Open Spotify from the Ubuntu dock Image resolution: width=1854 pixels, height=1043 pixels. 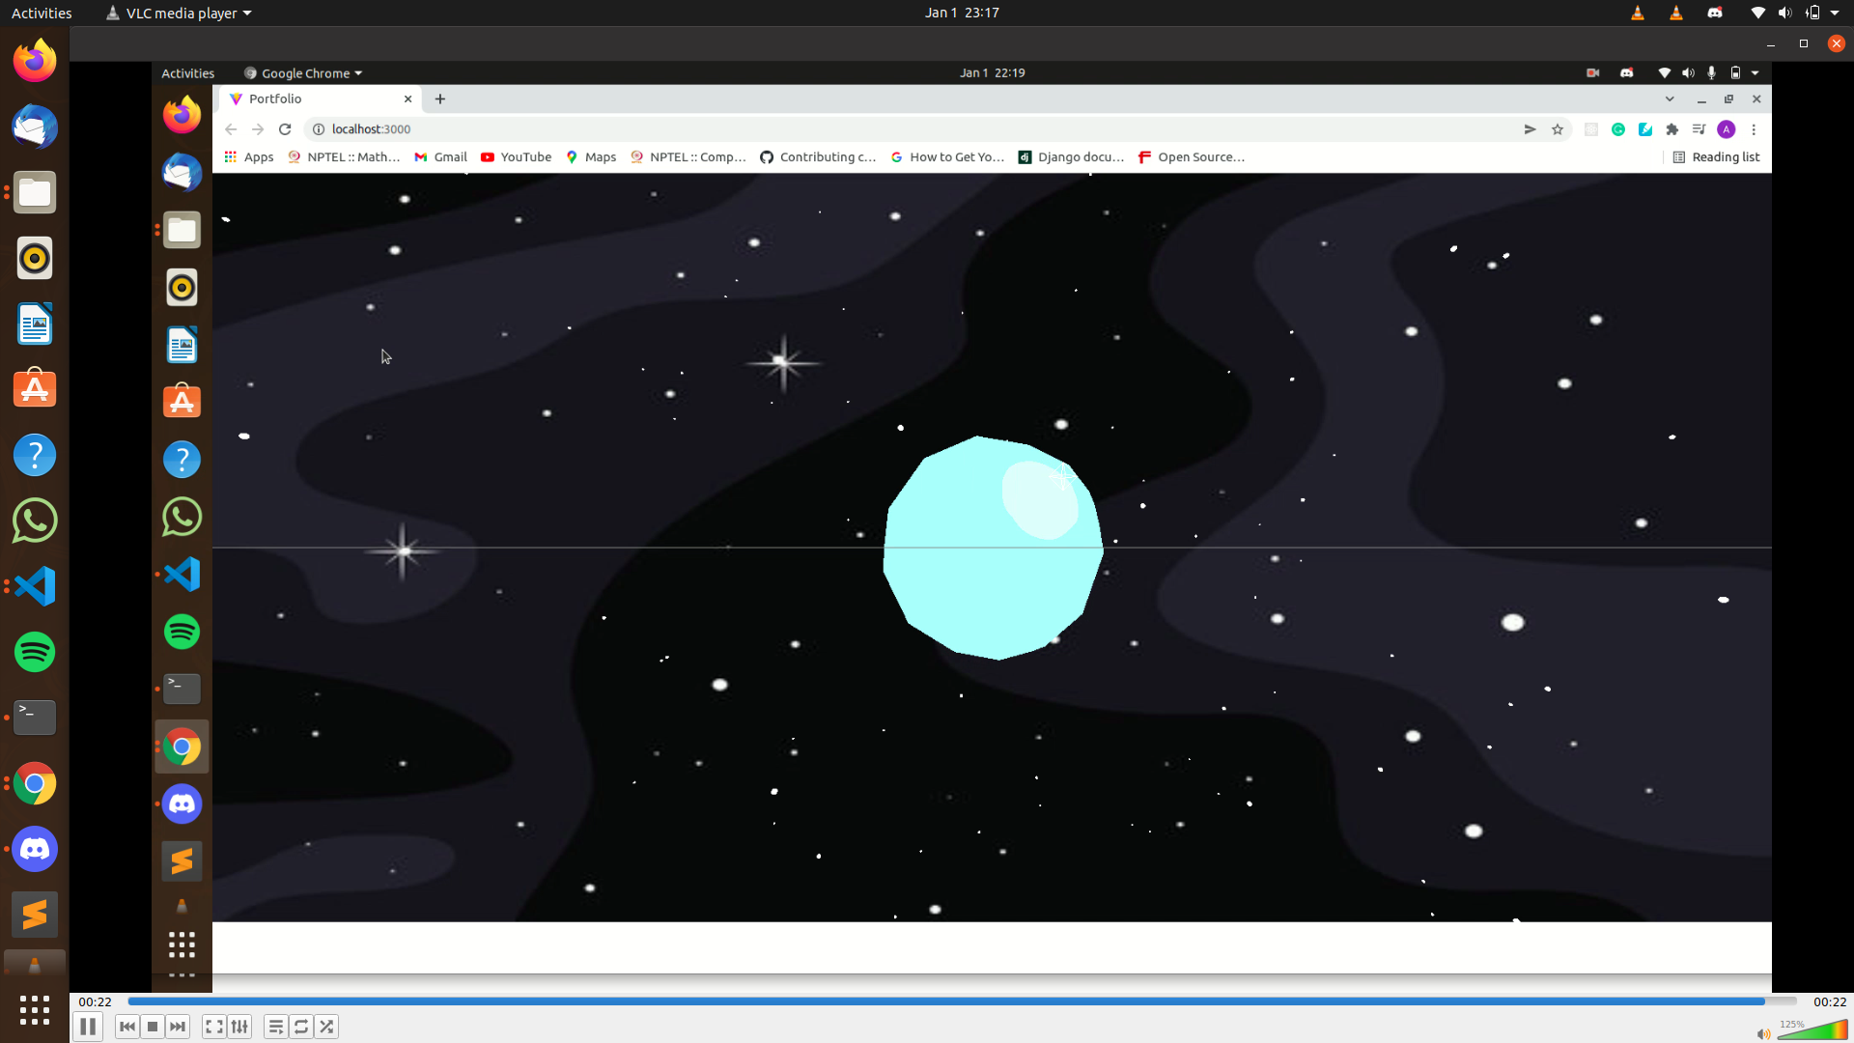coord(35,652)
